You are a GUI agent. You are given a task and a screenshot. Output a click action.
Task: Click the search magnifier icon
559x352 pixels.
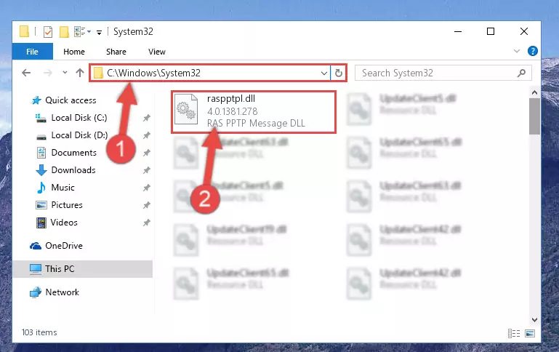click(521, 73)
